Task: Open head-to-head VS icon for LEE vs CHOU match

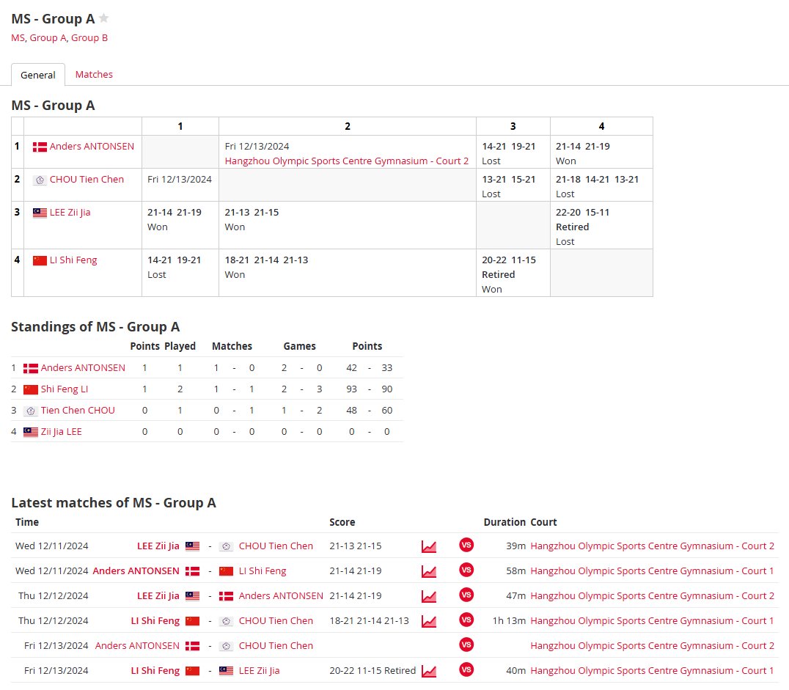Action: click(x=466, y=545)
